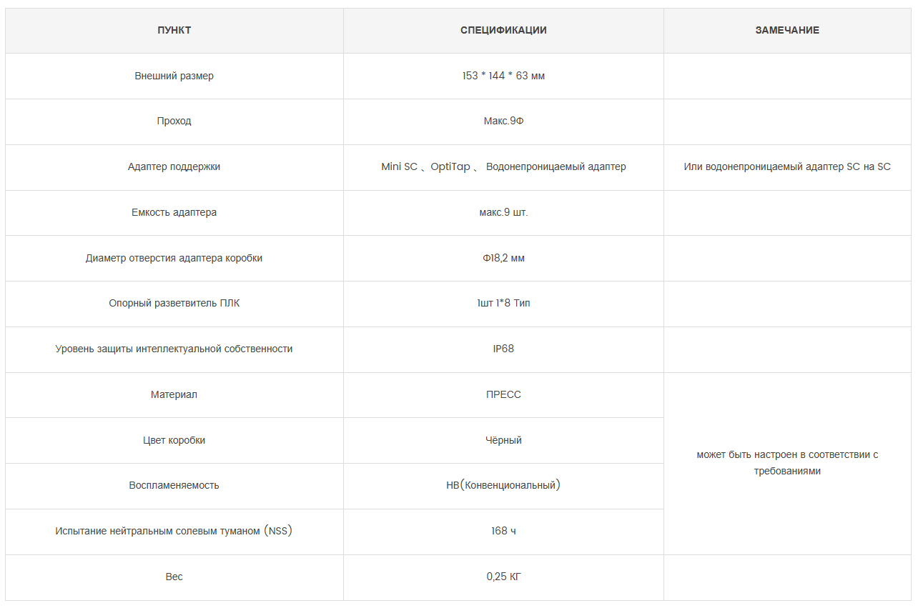Click the СПЕЦИФИКАЦИИ column header

tap(503, 30)
